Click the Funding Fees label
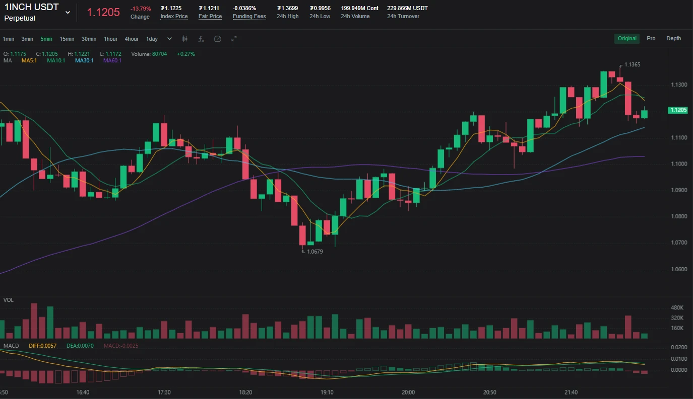Viewport: 693px width, 399px height. click(249, 17)
